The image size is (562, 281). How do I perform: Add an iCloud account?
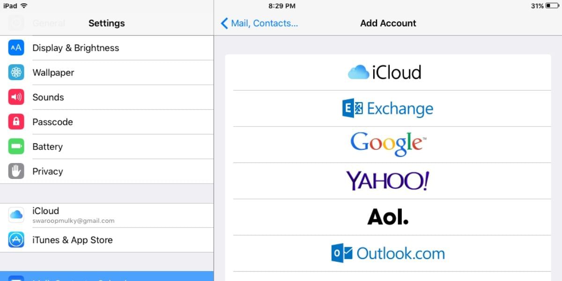point(384,72)
